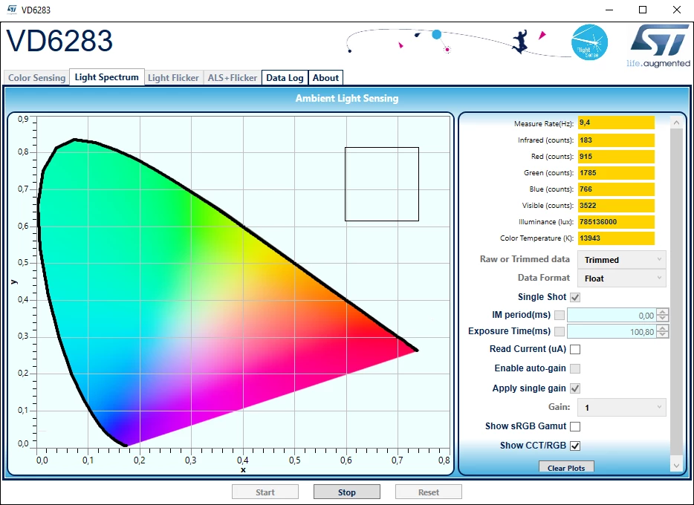Viewport: 694px width, 505px height.
Task: Enable the Show sRGB Gamut checkbox
Action: [575, 427]
